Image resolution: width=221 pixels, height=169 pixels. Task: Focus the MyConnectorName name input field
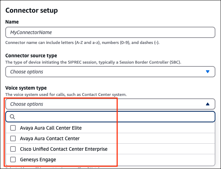pos(110,32)
